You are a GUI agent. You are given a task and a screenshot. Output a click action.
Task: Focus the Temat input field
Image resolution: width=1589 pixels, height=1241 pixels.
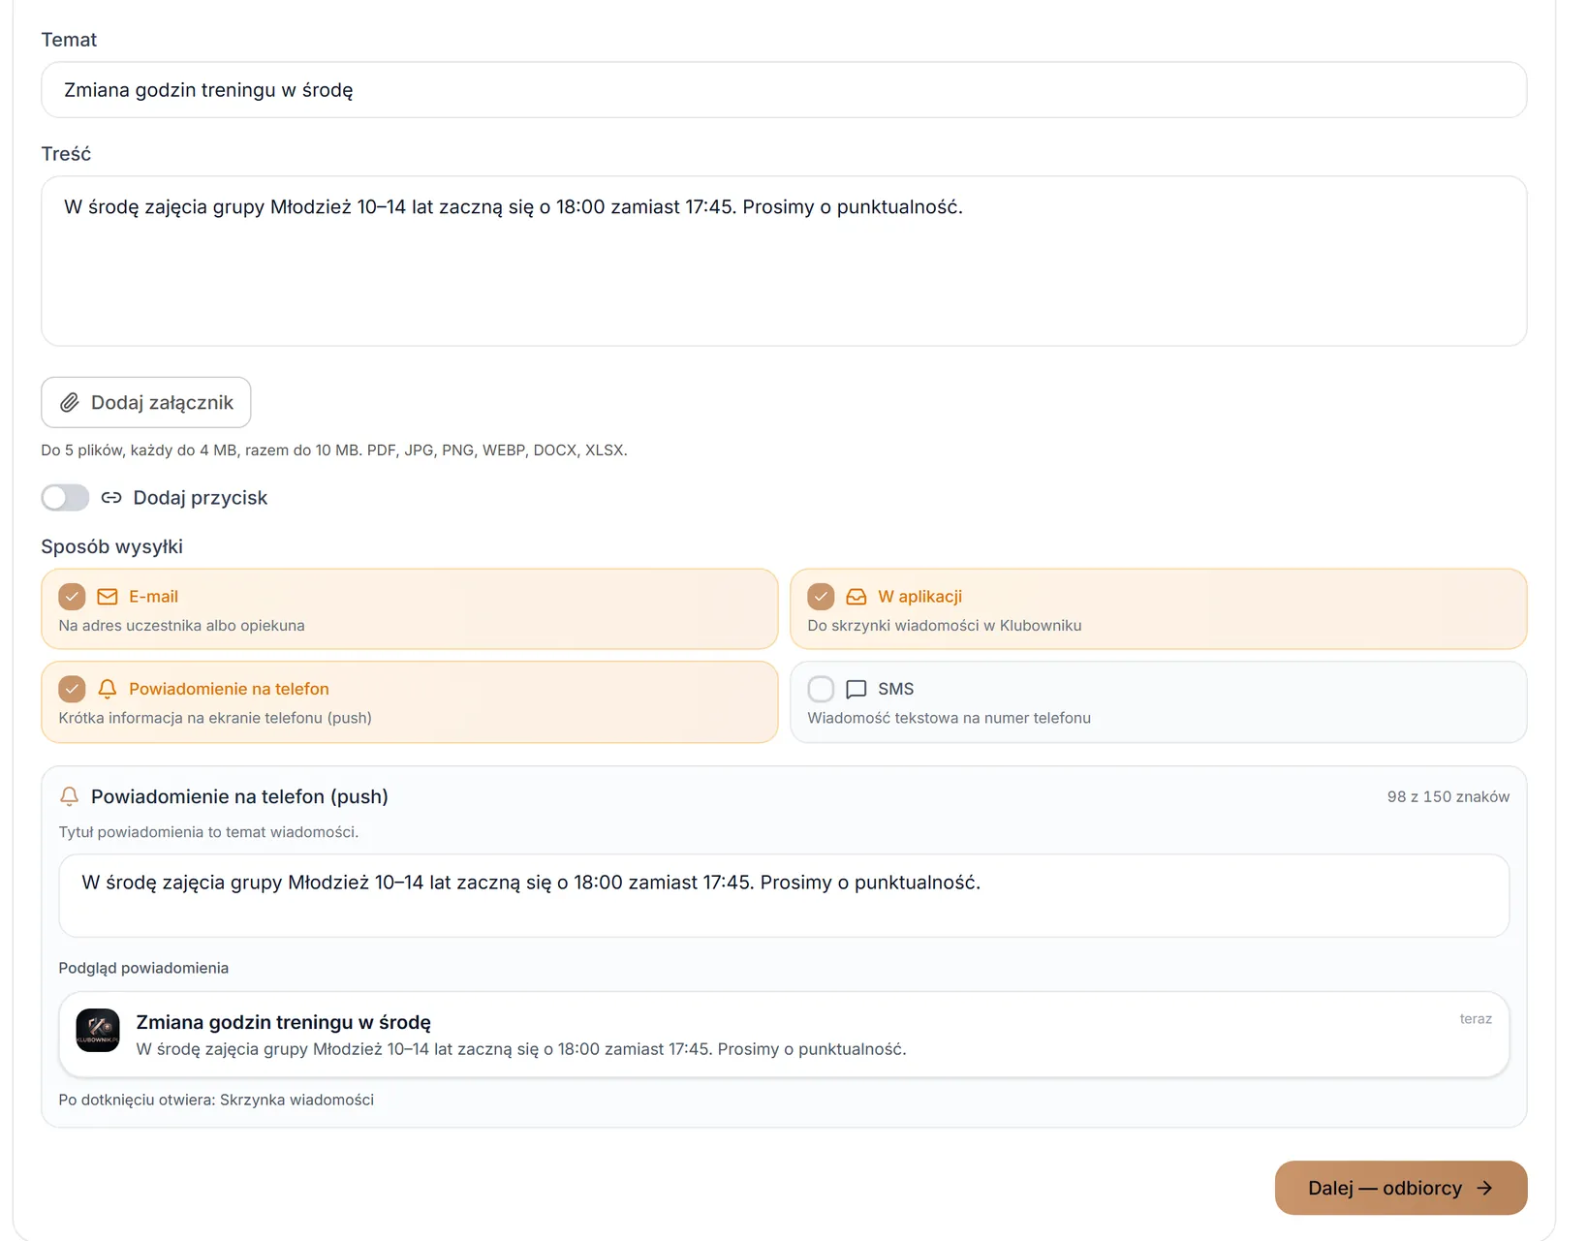pos(784,90)
